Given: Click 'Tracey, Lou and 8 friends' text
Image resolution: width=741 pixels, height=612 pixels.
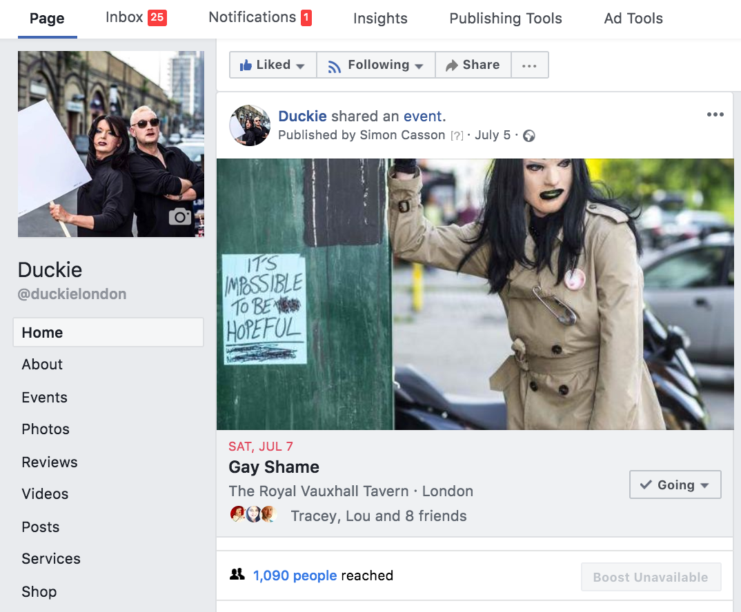Looking at the screenshot, I should pyautogui.click(x=379, y=516).
